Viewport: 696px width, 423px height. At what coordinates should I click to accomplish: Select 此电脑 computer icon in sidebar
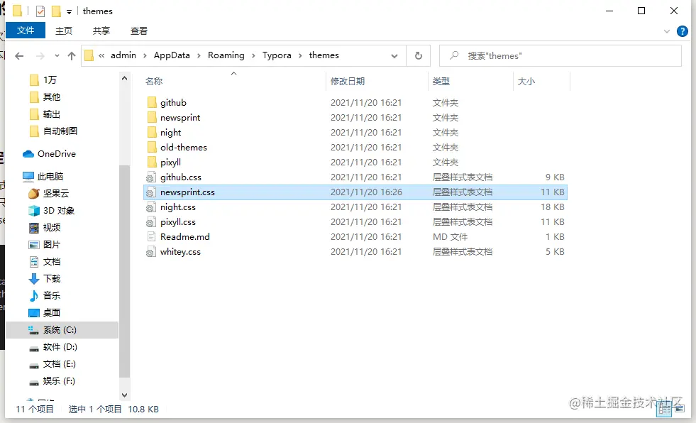click(x=28, y=177)
